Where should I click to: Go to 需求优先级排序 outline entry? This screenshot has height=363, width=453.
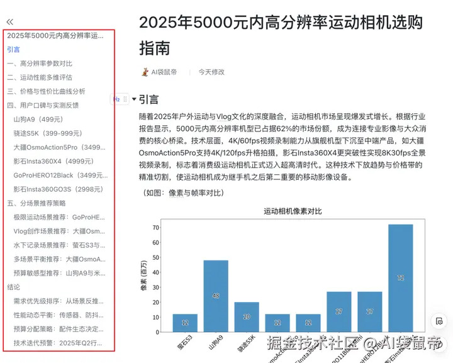click(59, 301)
